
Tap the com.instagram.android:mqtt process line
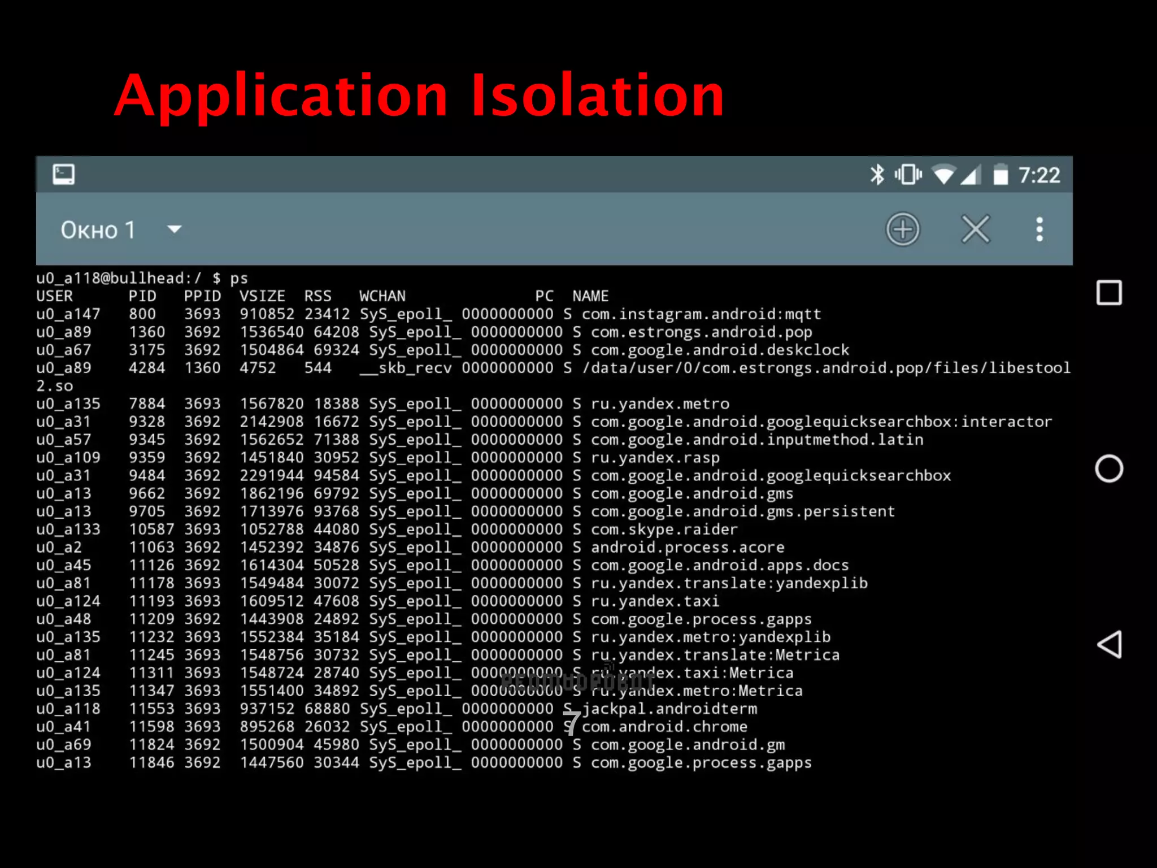pos(701,314)
